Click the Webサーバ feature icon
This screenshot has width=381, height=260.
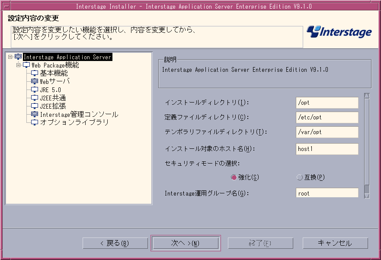point(35,81)
